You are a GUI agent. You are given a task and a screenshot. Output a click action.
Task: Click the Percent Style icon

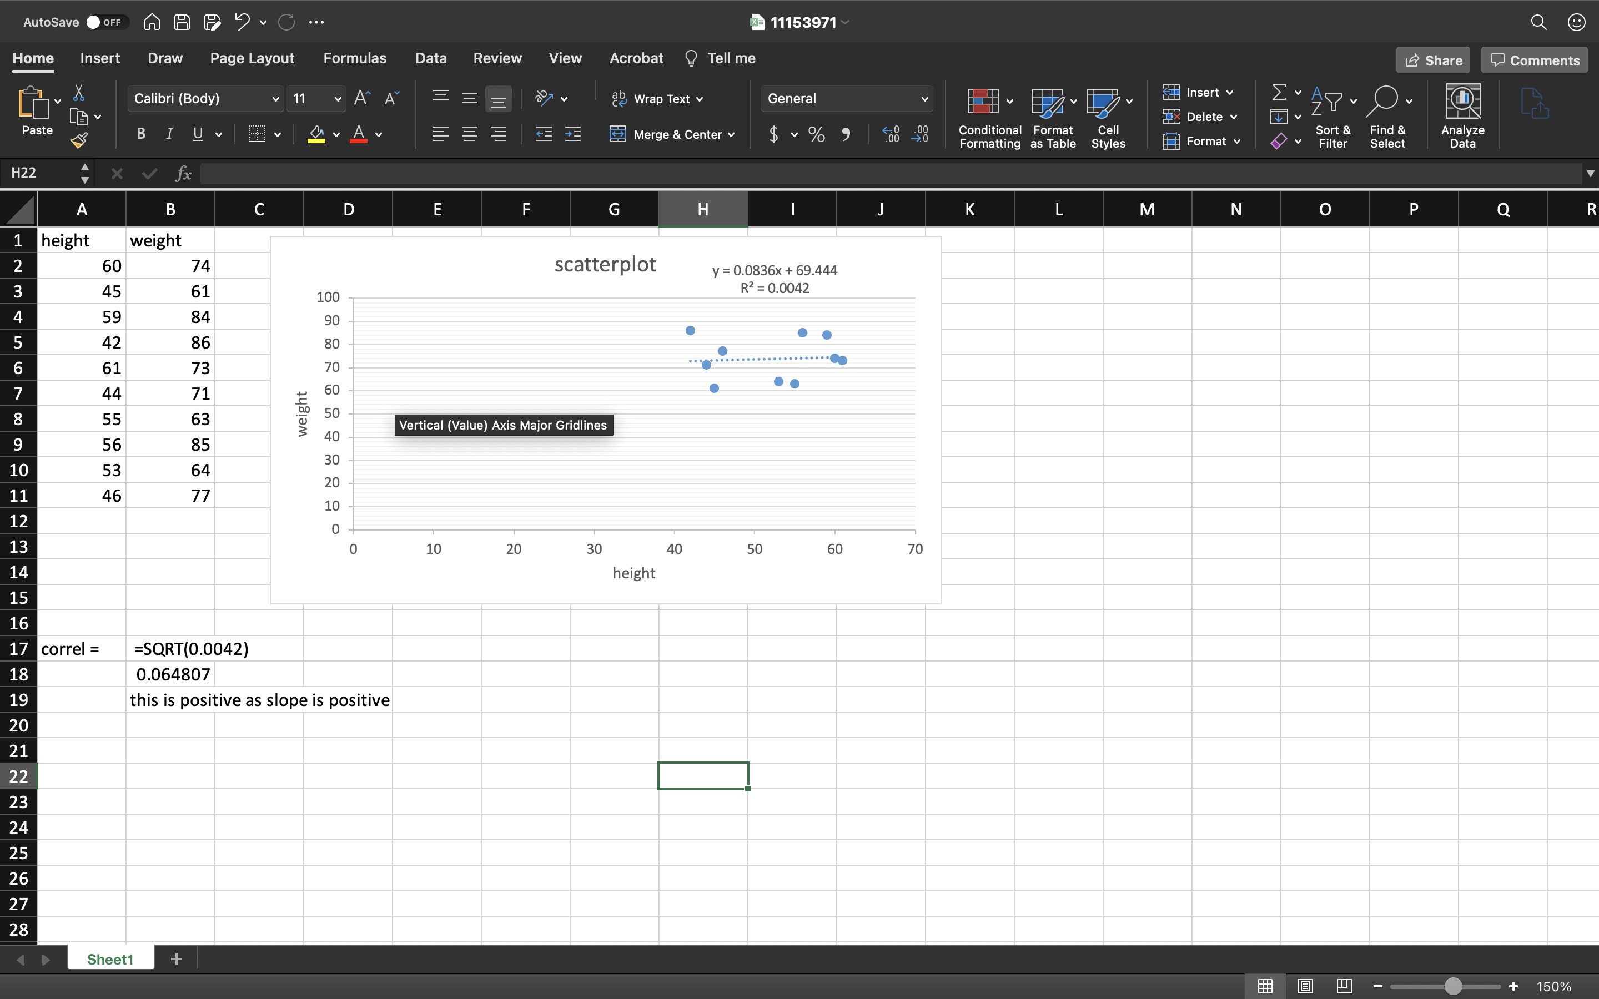click(x=817, y=135)
